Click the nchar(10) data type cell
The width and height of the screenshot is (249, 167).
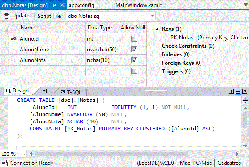point(102,60)
